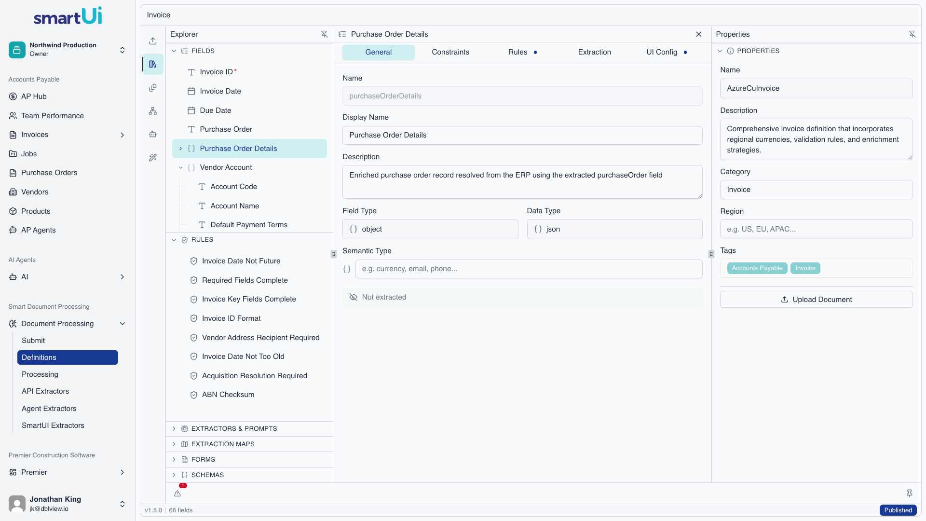Click the Published status badge

click(x=898, y=510)
